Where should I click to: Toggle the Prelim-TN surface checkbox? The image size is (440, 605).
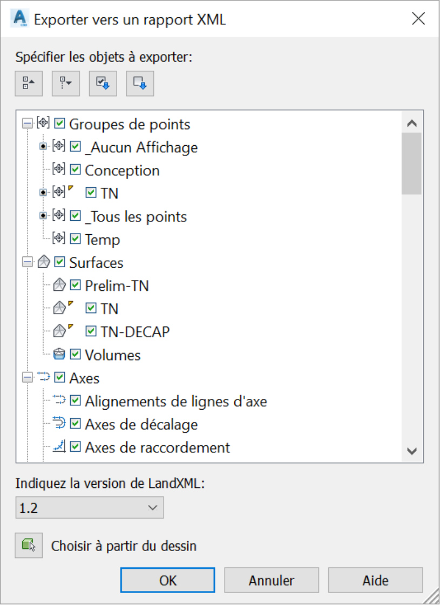click(75, 285)
